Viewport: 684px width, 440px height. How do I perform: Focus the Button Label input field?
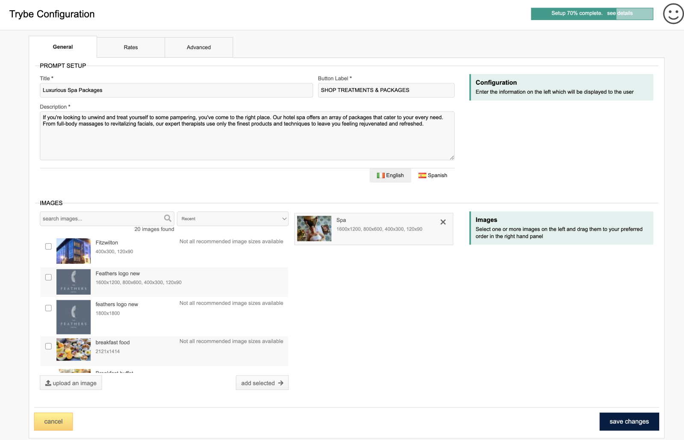tap(386, 90)
